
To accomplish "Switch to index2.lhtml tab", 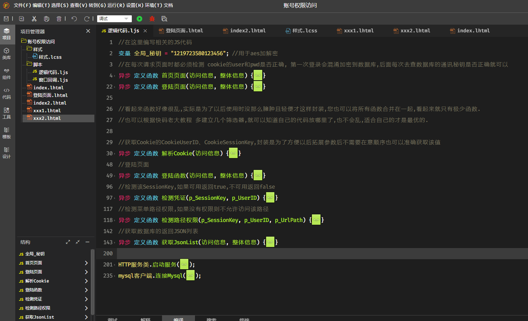I will pos(245,31).
